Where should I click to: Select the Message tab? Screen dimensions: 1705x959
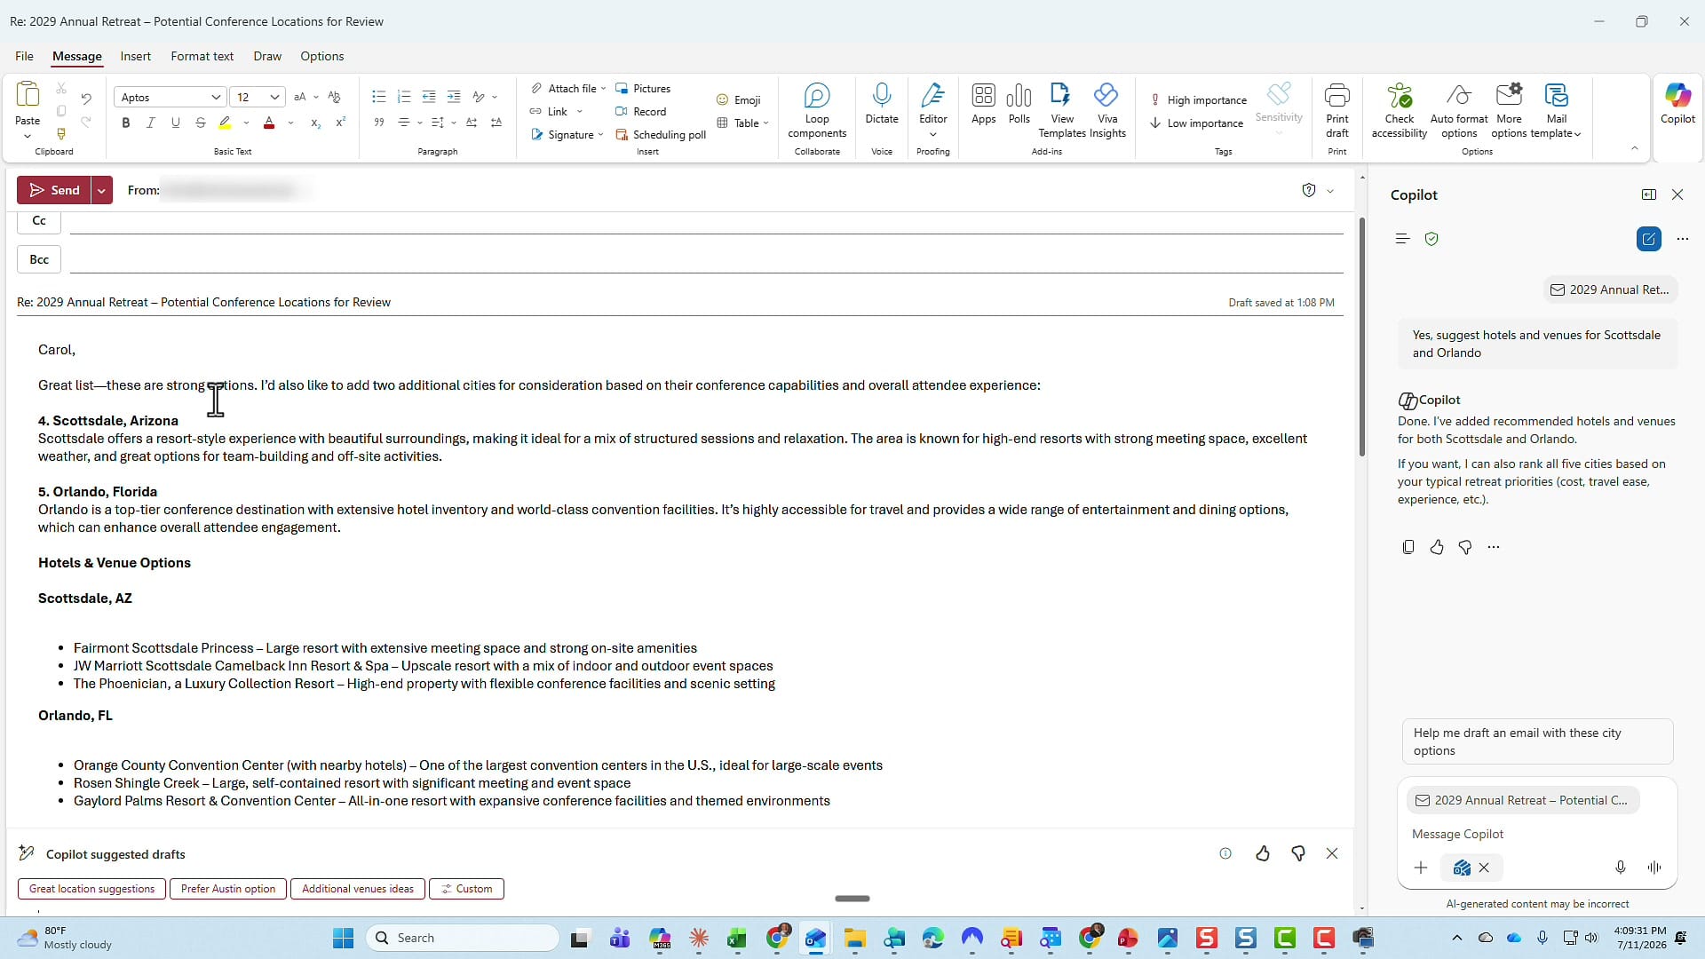(x=77, y=56)
